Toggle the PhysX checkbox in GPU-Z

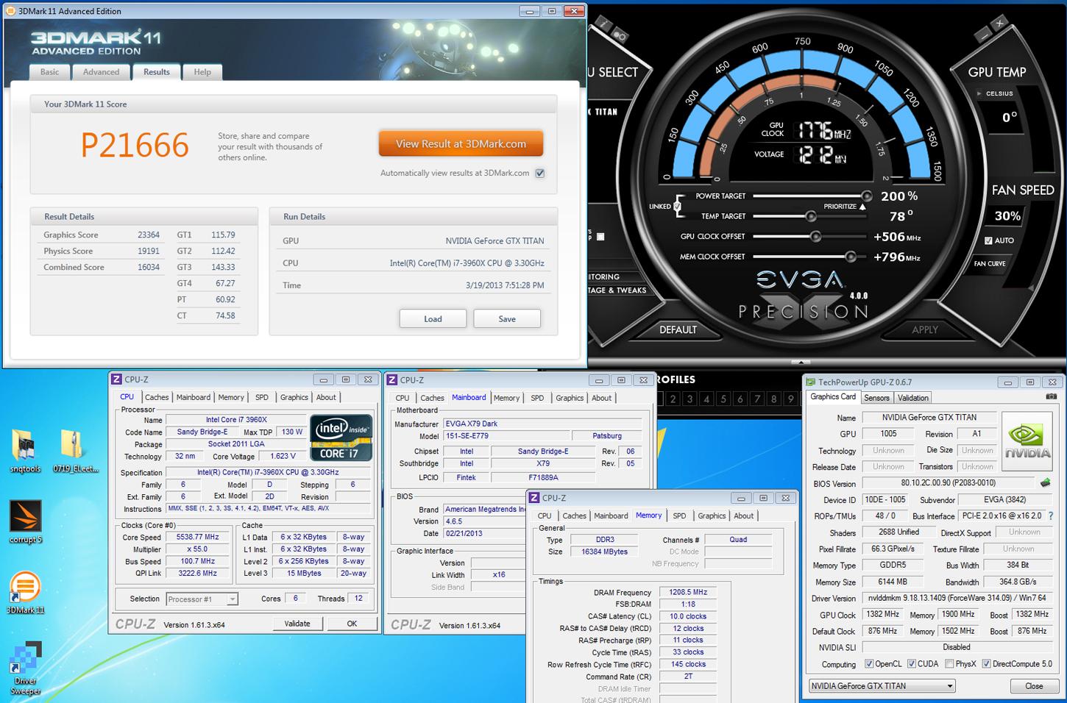pyautogui.click(x=949, y=664)
